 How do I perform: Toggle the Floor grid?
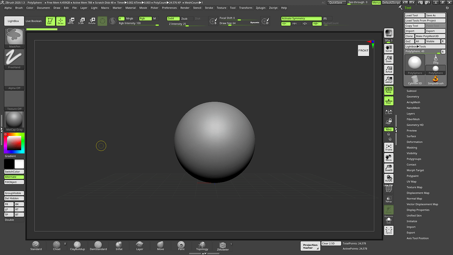pyautogui.click(x=388, y=101)
